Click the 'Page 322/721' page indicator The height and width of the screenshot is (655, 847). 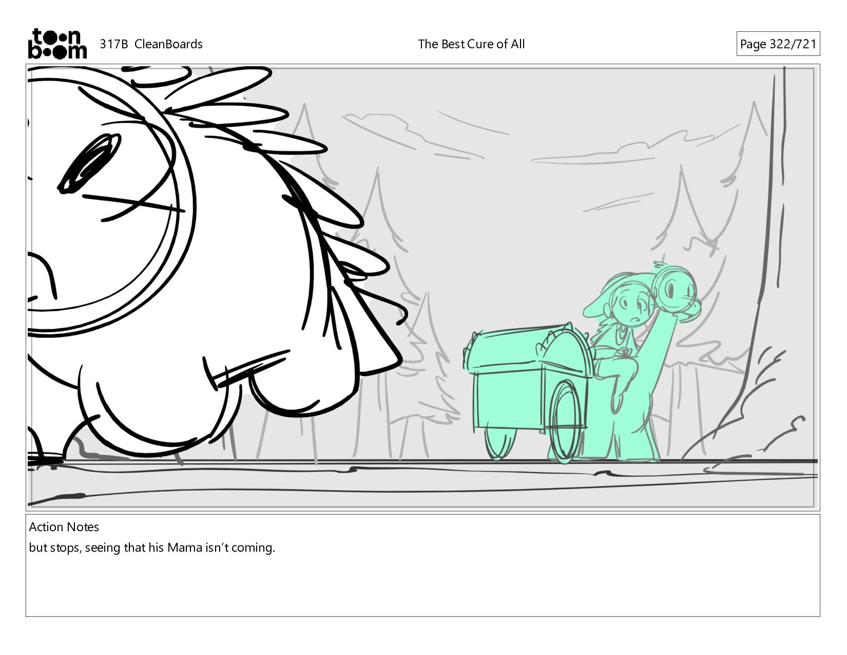[x=778, y=44]
